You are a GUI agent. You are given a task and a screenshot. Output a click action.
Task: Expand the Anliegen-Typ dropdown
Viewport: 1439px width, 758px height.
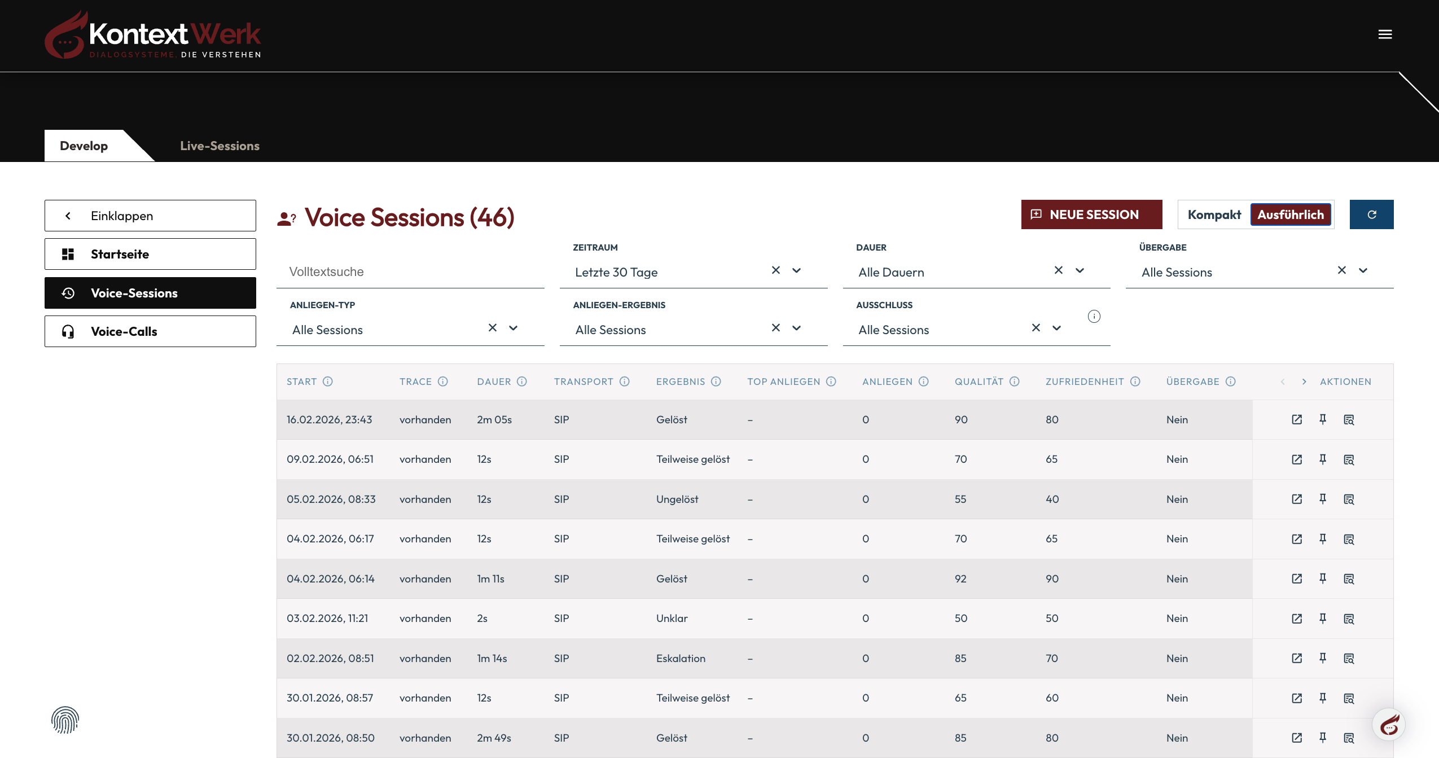(513, 328)
